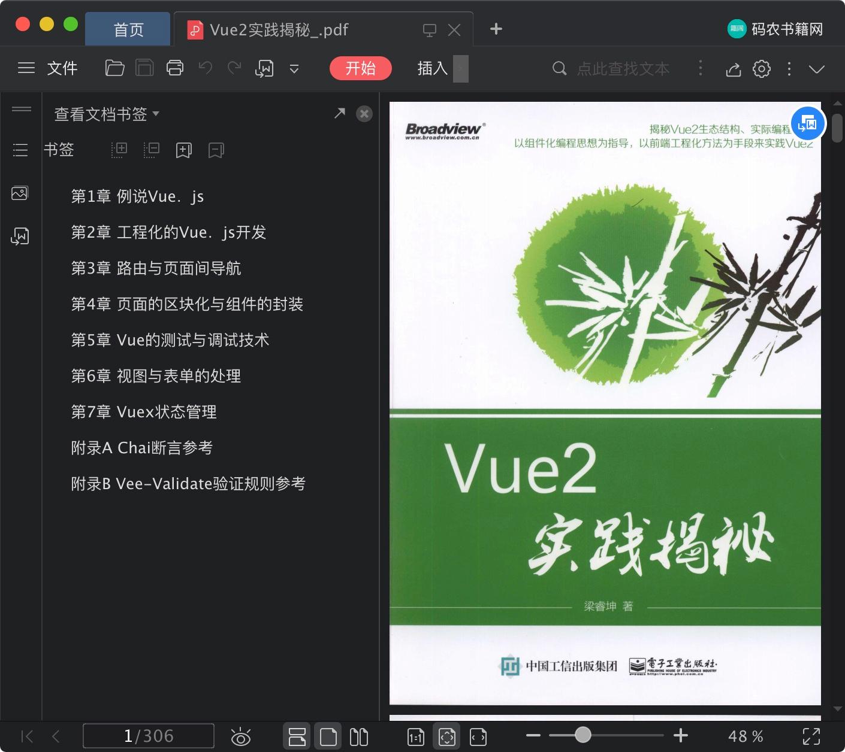The height and width of the screenshot is (752, 845).
Task: Open the settings gear icon
Action: (x=762, y=69)
